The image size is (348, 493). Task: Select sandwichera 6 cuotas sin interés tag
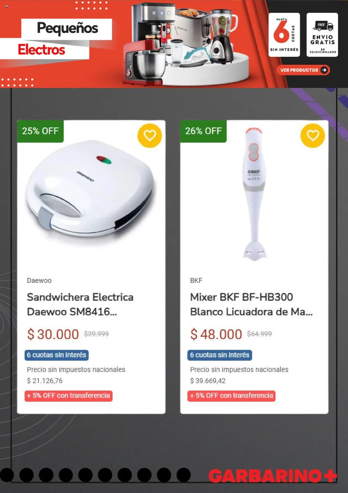click(57, 355)
